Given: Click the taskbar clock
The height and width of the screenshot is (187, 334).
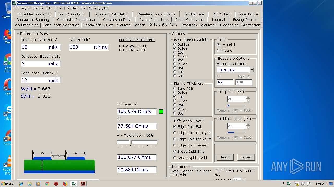Looking at the screenshot, I should [x=321, y=184].
